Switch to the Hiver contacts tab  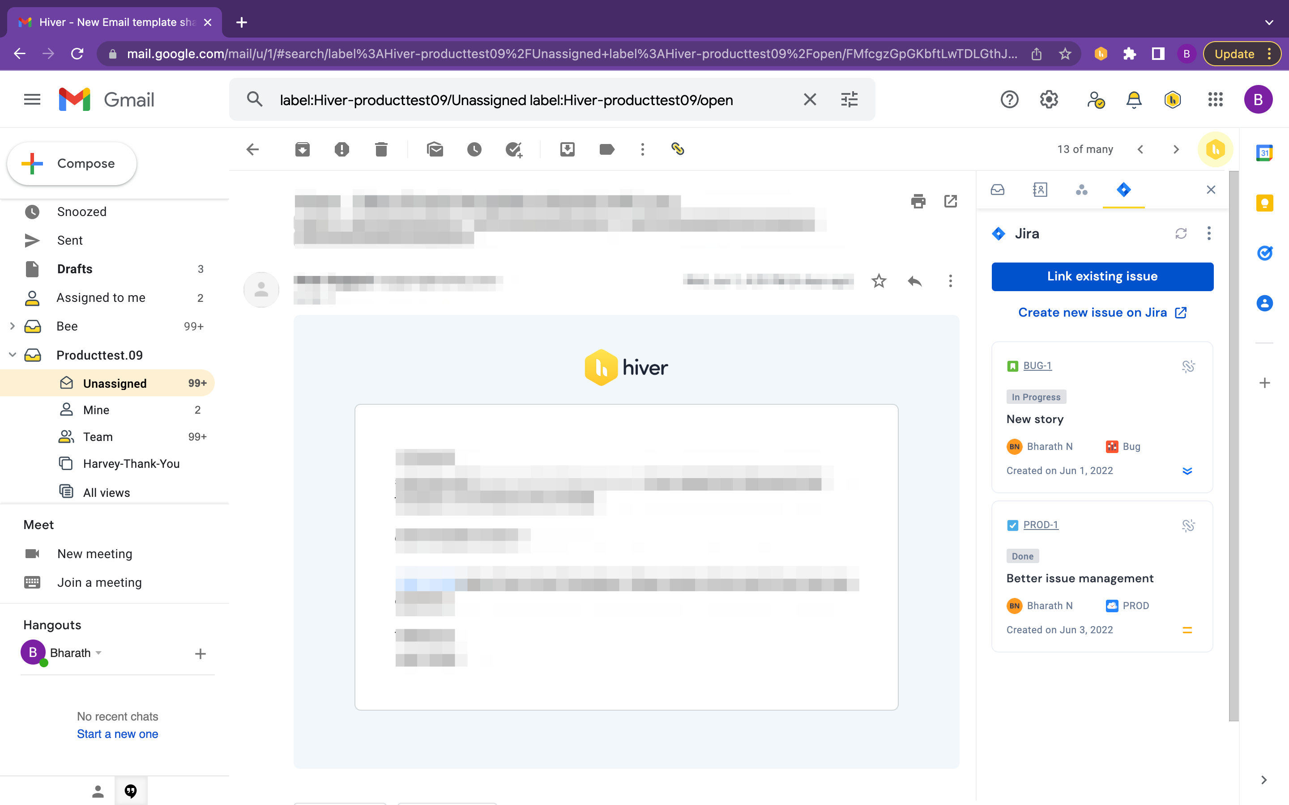1040,190
